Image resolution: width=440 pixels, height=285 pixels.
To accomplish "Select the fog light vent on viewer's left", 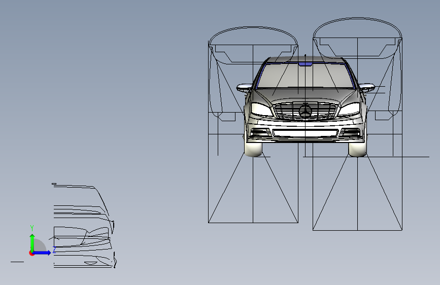I will (260, 132).
